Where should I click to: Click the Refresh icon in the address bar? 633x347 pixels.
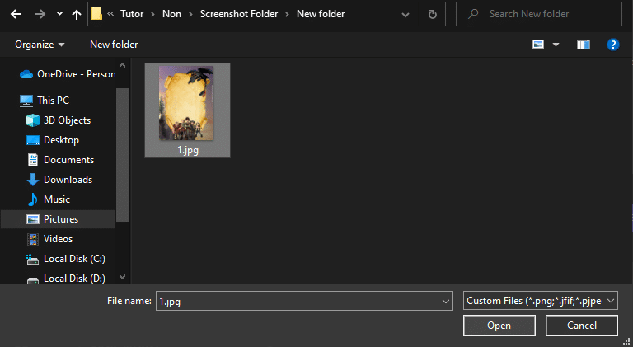click(x=433, y=15)
